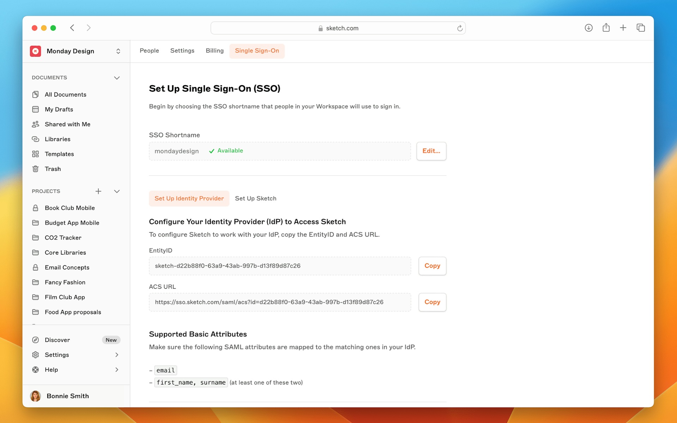Click the ACS URL text field
Viewport: 677px width, 423px height.
point(280,302)
